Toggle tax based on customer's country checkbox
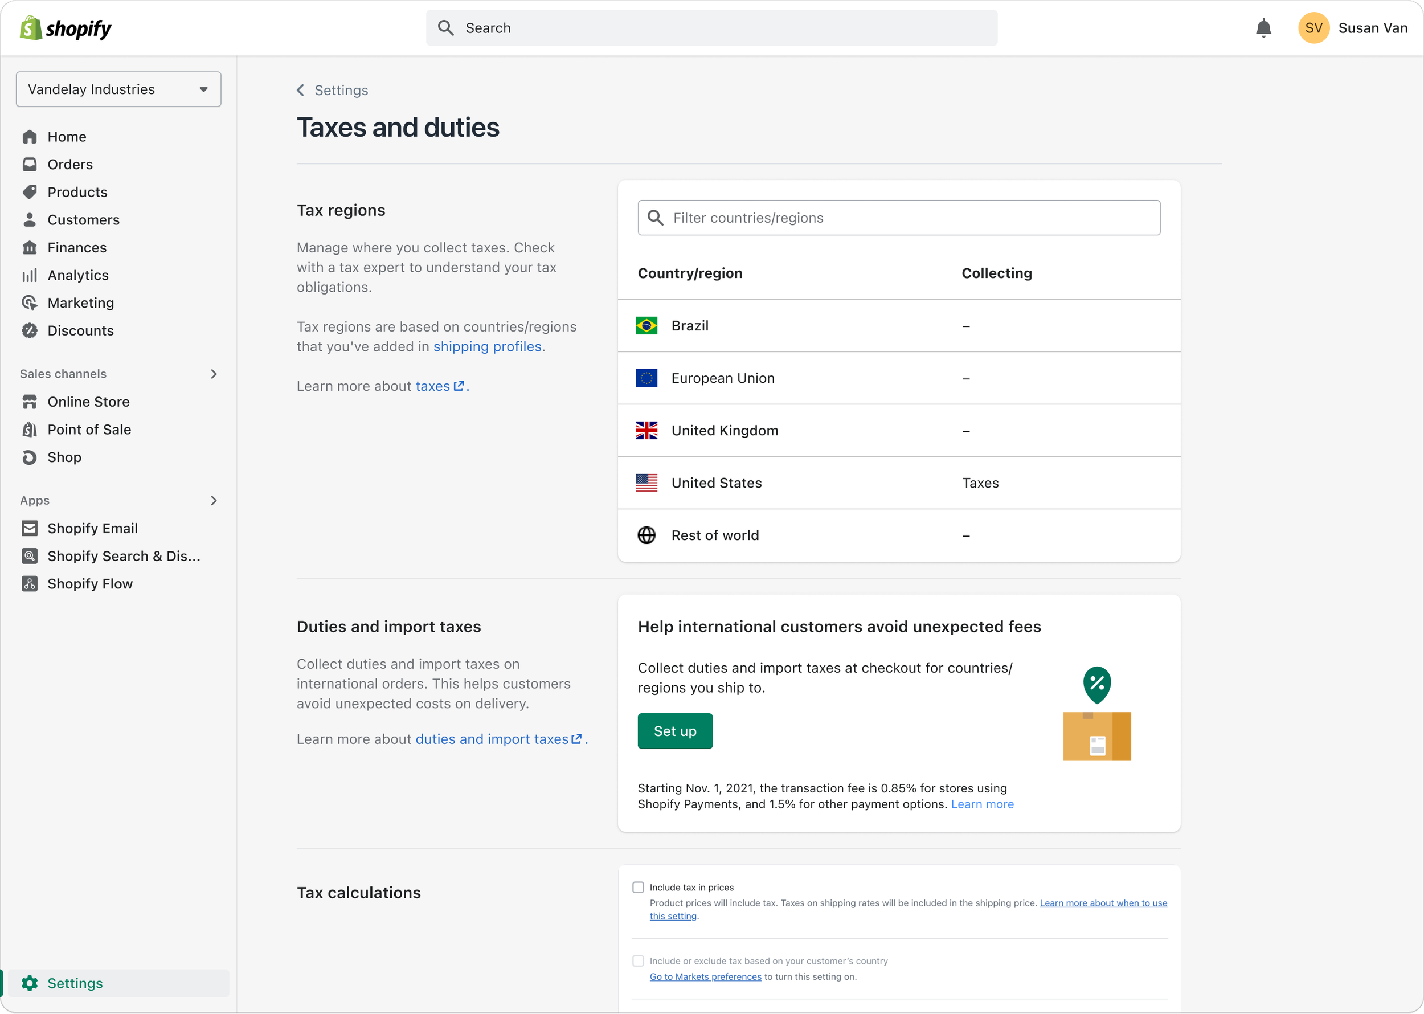 [638, 961]
